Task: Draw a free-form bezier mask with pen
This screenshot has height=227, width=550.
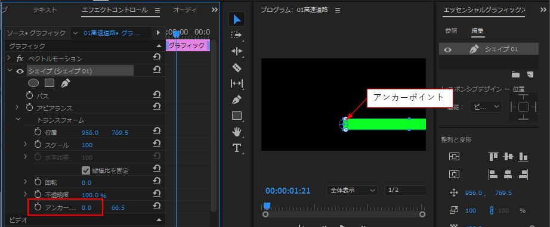Action: pos(65,83)
